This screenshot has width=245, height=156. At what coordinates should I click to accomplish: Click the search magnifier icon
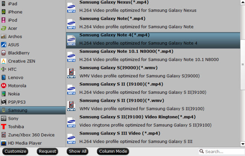tap(202, 151)
